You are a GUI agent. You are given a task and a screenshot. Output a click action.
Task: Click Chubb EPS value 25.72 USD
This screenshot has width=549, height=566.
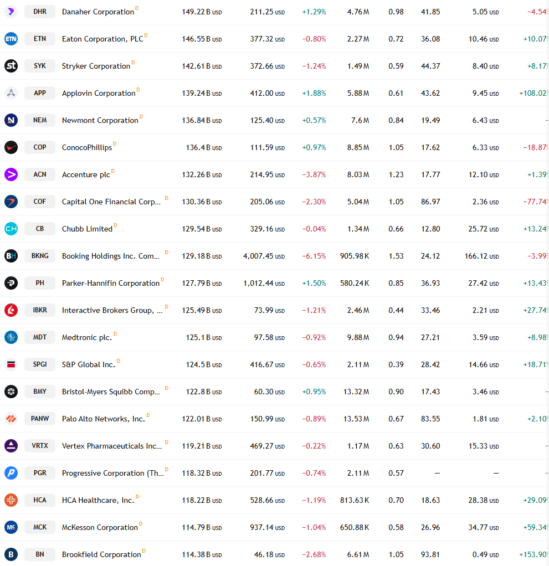click(x=484, y=229)
